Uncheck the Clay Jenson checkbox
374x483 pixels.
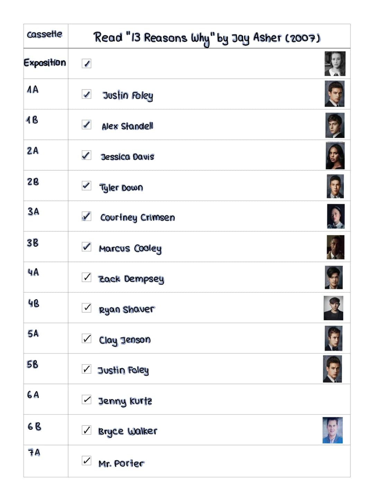87,338
